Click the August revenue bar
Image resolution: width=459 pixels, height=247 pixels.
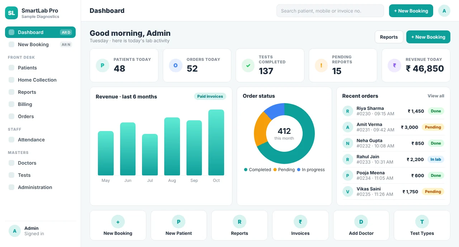coord(172,146)
